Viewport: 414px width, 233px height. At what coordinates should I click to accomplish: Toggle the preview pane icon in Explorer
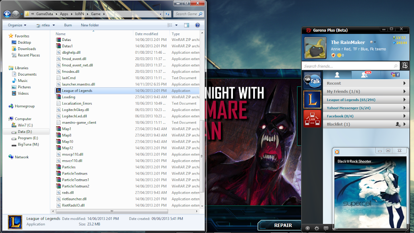click(186, 25)
